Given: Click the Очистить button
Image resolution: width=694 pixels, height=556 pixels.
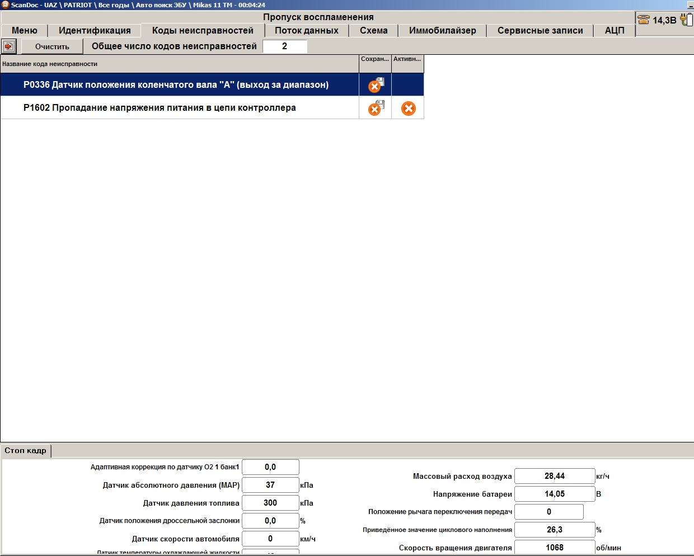Looking at the screenshot, I should (x=52, y=46).
